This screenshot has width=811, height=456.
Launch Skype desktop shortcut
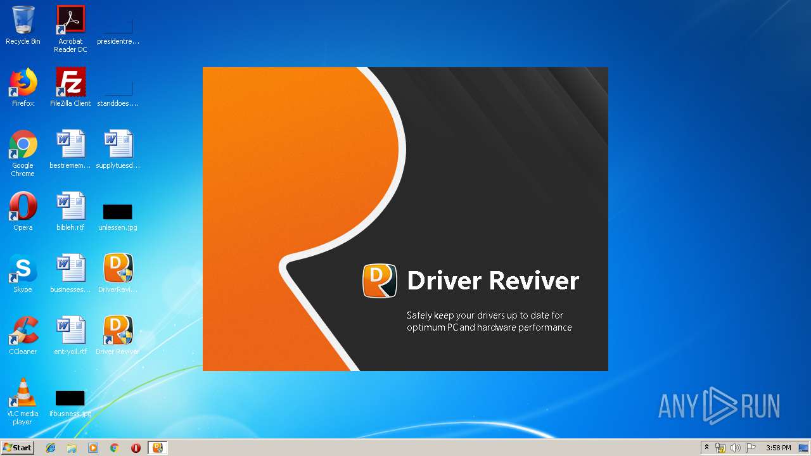(23, 274)
